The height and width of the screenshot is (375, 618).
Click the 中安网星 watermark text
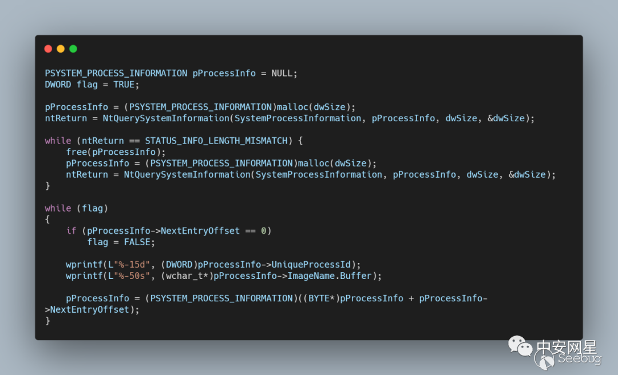566,347
